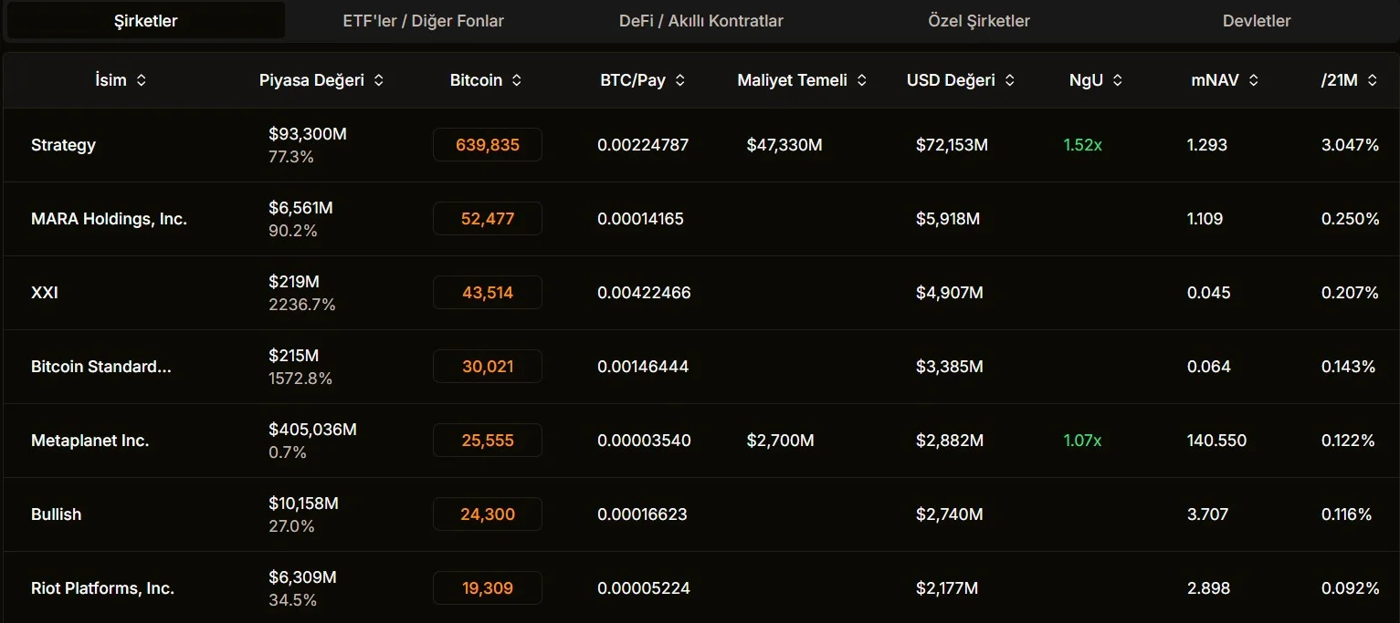The width and height of the screenshot is (1400, 623).
Task: Select Riot Platforms 19,309 Bitcoin badge
Action: 488,588
